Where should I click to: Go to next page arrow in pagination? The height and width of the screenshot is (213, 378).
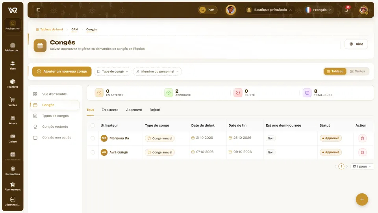[x=347, y=166]
